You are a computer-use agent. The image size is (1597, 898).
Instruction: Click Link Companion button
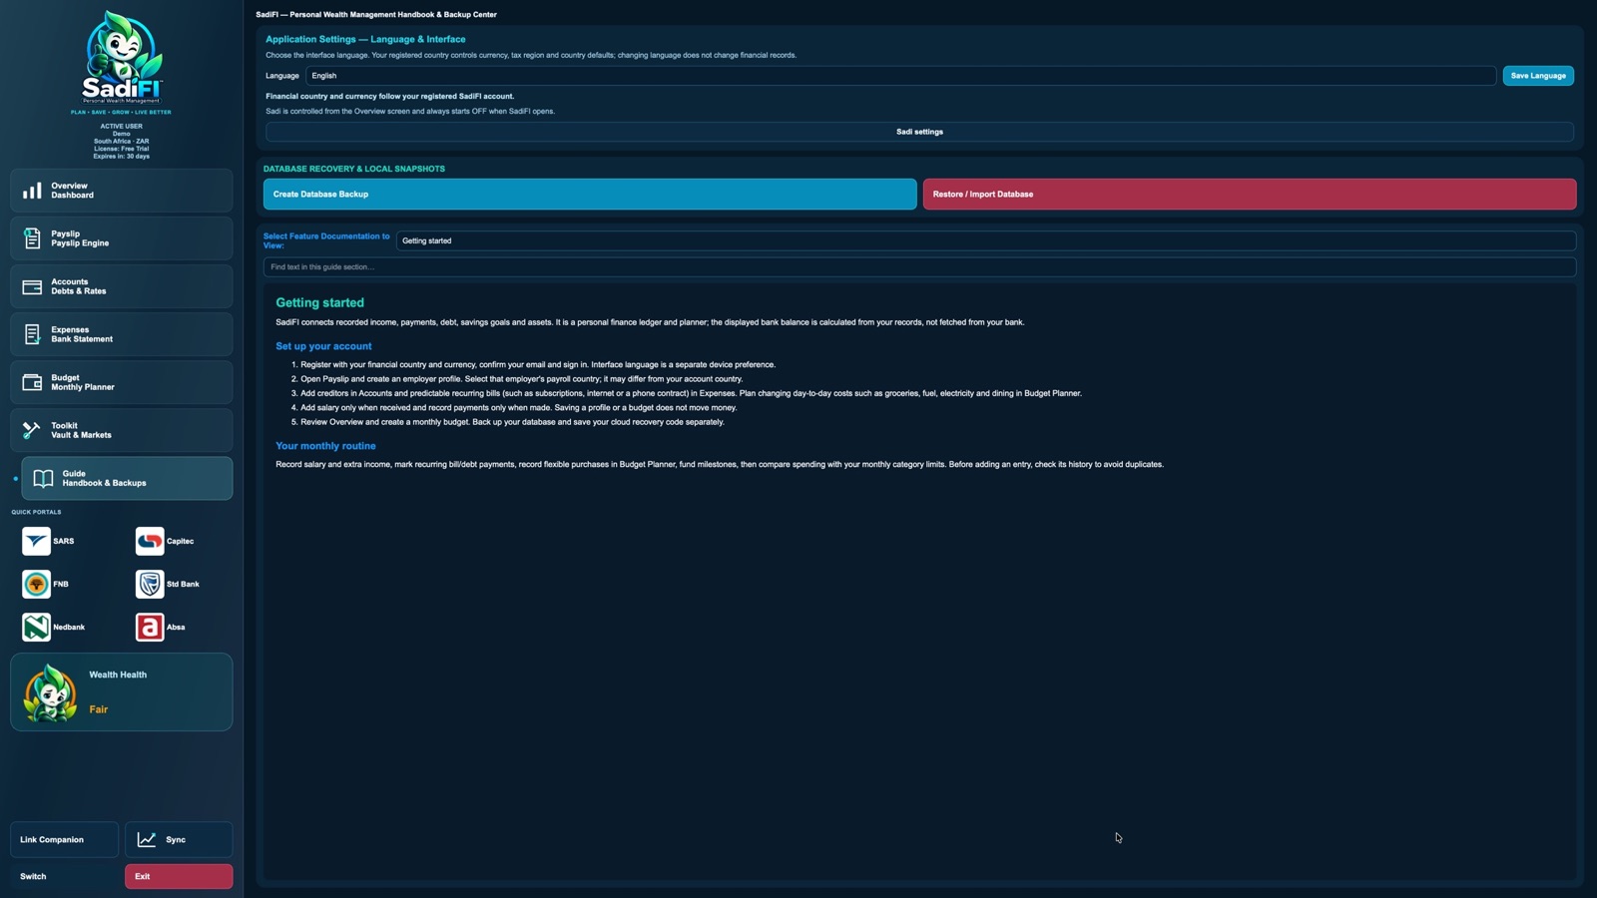[x=64, y=839]
